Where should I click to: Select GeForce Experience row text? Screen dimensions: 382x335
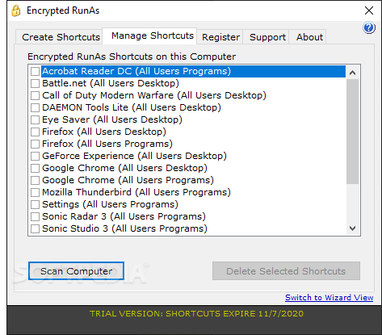coord(134,156)
